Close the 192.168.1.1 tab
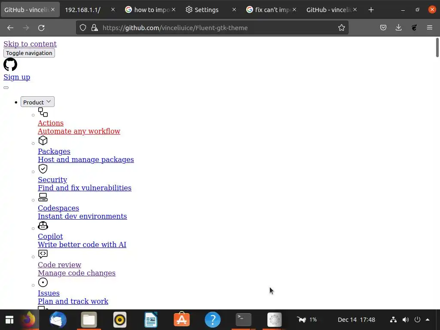The width and height of the screenshot is (440, 330). pos(113,10)
